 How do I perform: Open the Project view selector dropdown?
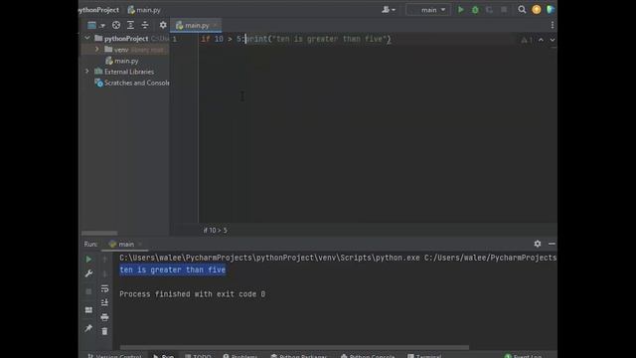(x=95, y=25)
